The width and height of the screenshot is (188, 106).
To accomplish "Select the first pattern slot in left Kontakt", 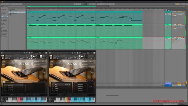I will (14, 85).
